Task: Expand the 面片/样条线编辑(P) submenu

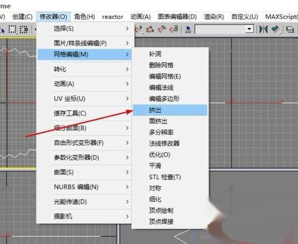Action: pyautogui.click(x=85, y=43)
